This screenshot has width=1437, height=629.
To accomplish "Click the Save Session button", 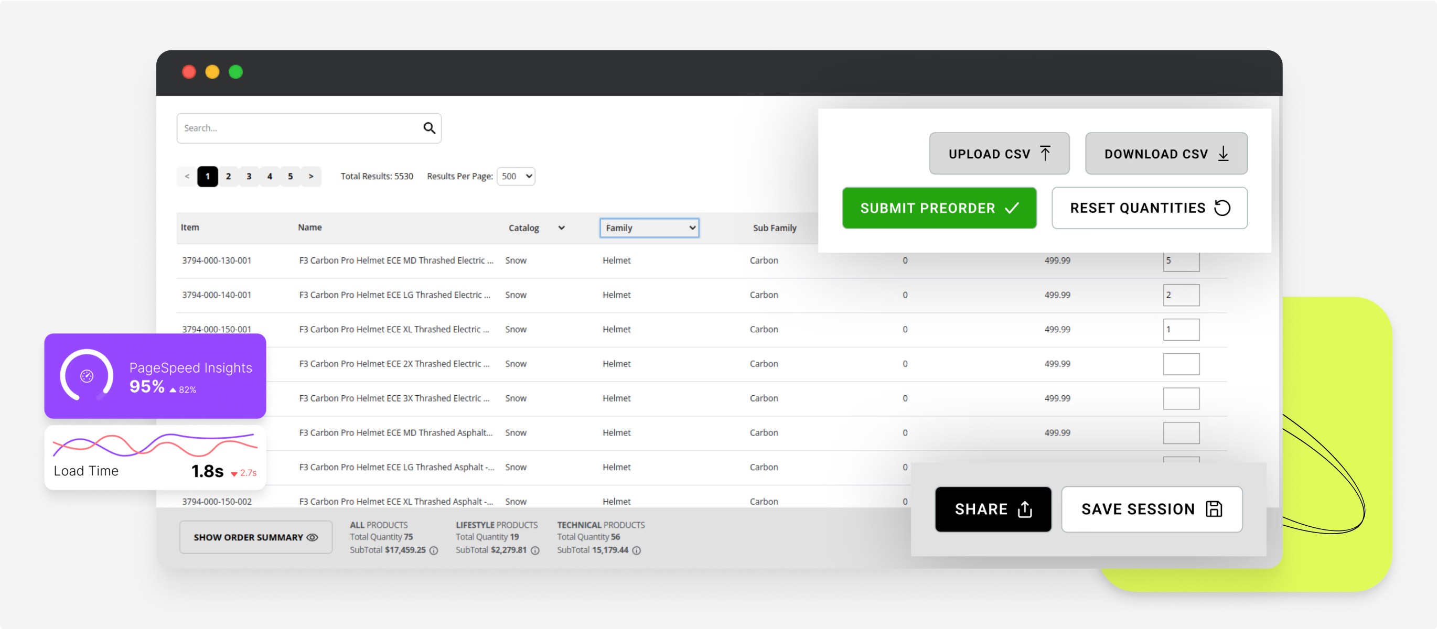I will pos(1151,508).
